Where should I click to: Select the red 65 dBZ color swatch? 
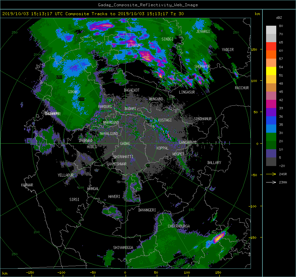coord(271,46)
